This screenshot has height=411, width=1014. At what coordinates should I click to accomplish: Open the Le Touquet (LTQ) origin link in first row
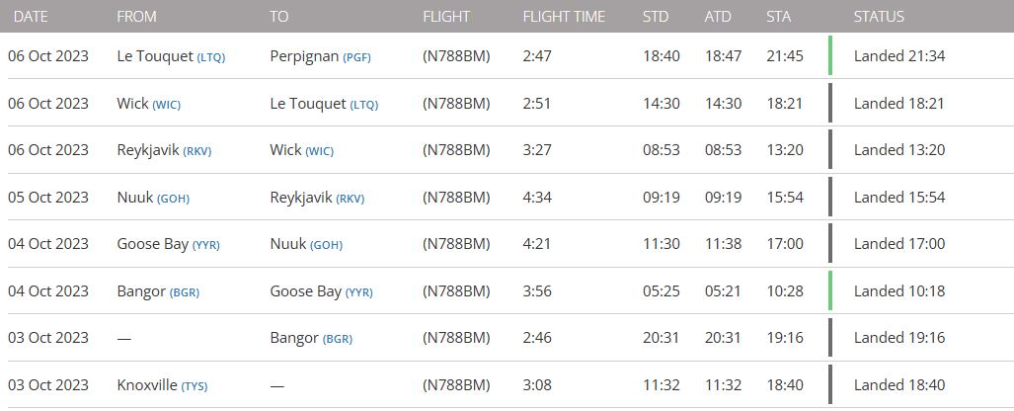(x=171, y=56)
